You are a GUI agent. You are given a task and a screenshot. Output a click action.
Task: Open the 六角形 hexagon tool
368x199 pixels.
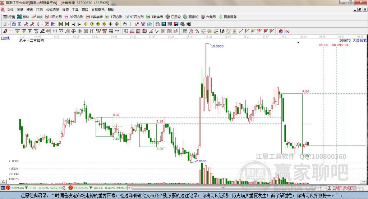coord(208,17)
